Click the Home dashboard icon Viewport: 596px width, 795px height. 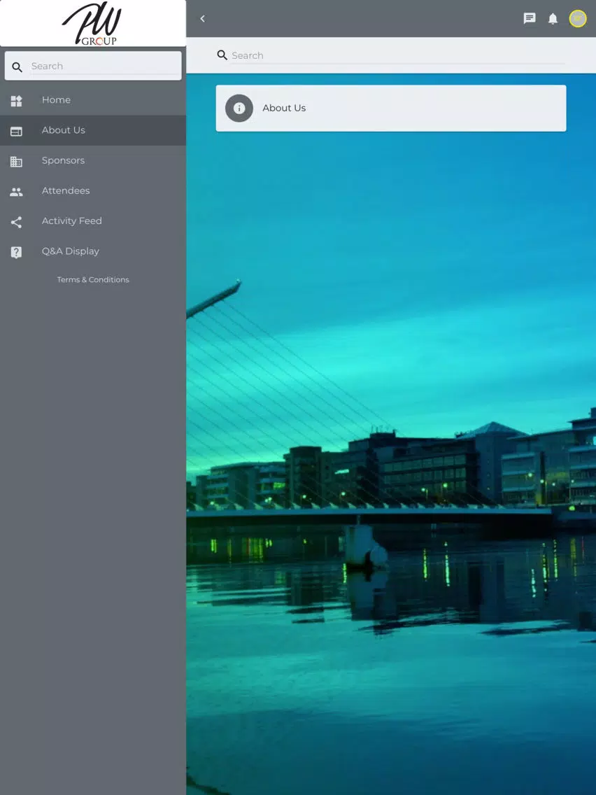pyautogui.click(x=16, y=100)
